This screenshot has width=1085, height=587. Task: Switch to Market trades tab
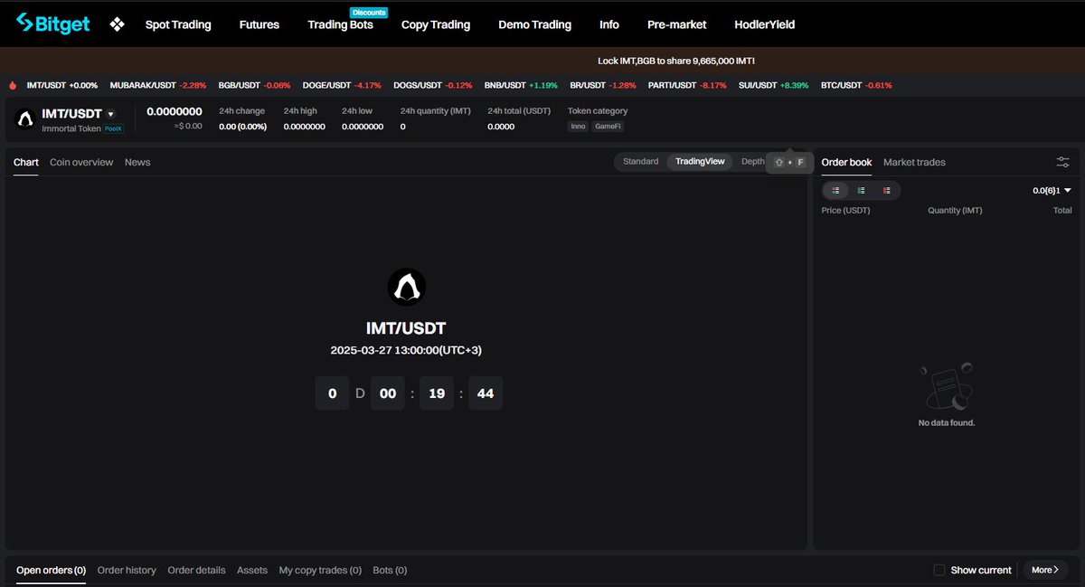[914, 162]
